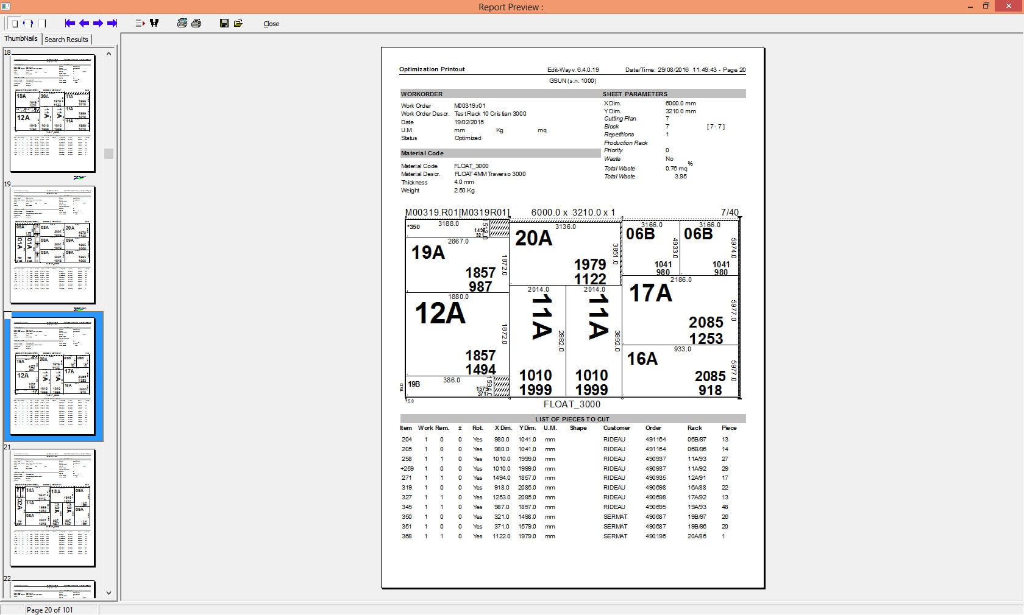
Task: Click the item 368 row in pieces list
Action: pos(569,536)
